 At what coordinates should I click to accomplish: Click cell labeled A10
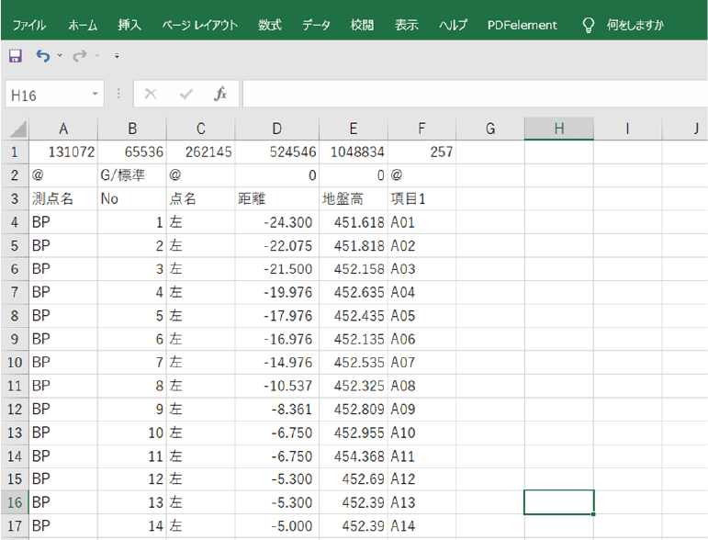click(422, 433)
